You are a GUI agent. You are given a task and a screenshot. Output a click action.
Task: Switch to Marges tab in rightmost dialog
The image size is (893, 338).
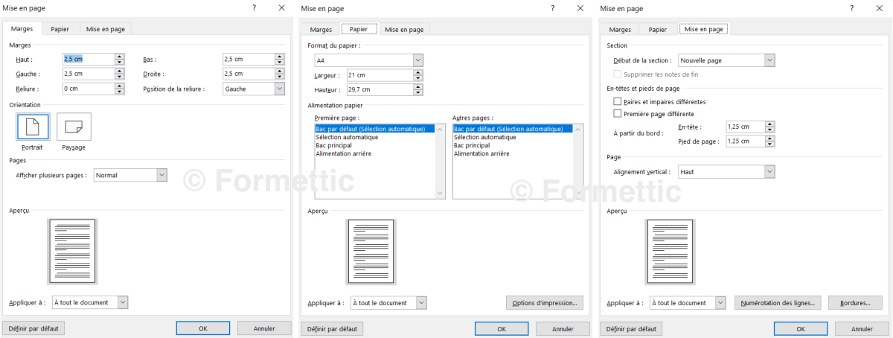click(620, 29)
